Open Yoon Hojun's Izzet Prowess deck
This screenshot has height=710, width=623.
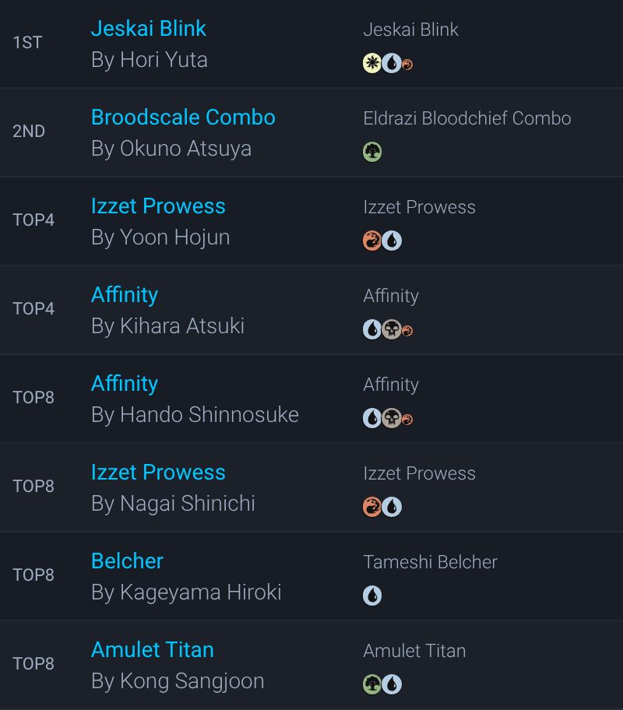(158, 206)
